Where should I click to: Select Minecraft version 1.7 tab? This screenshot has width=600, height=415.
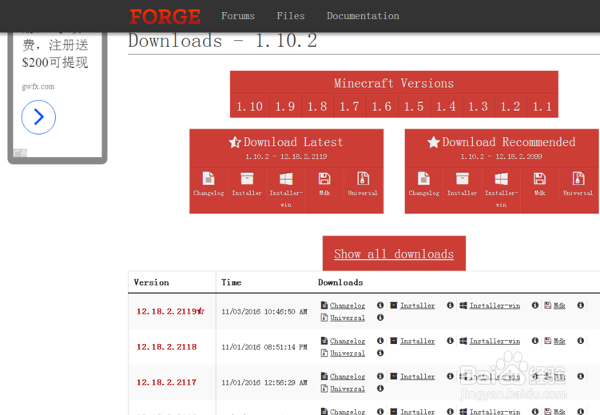coord(349,106)
